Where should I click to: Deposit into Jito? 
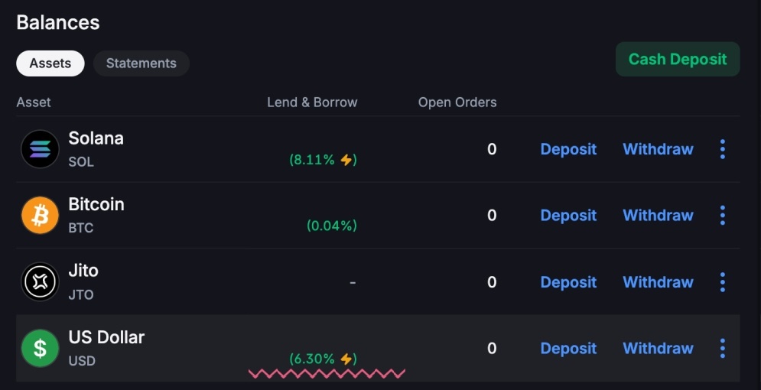(x=568, y=282)
